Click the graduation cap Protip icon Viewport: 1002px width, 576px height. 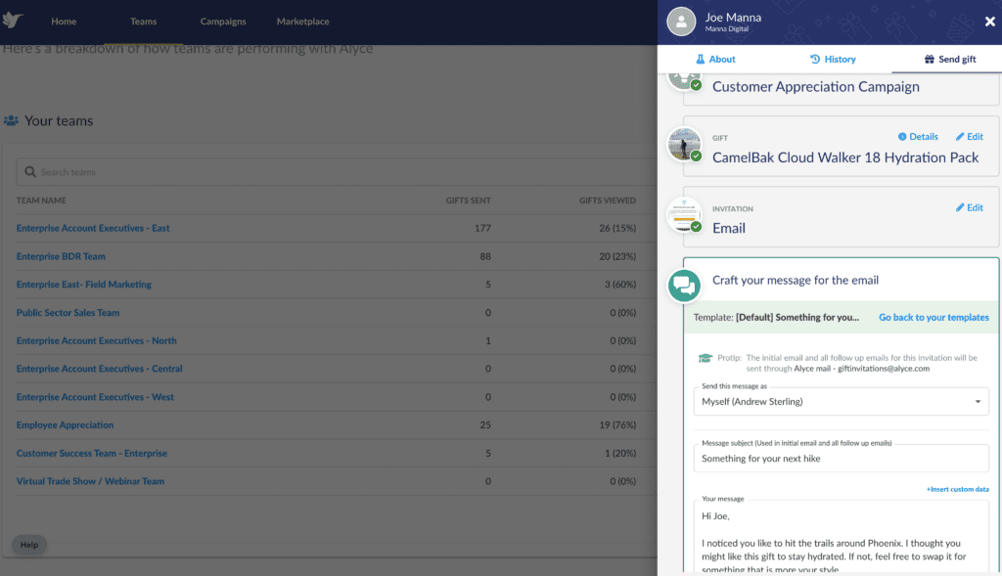click(x=706, y=359)
